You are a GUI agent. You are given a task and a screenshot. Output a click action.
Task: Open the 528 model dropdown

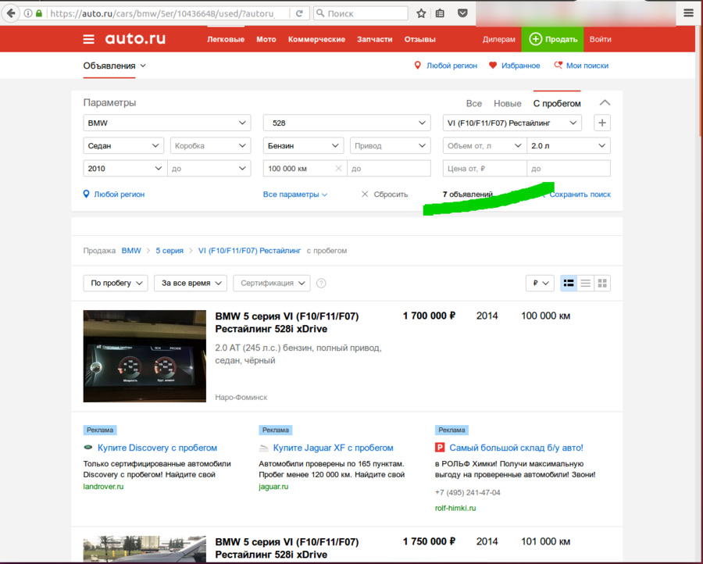[x=347, y=123]
